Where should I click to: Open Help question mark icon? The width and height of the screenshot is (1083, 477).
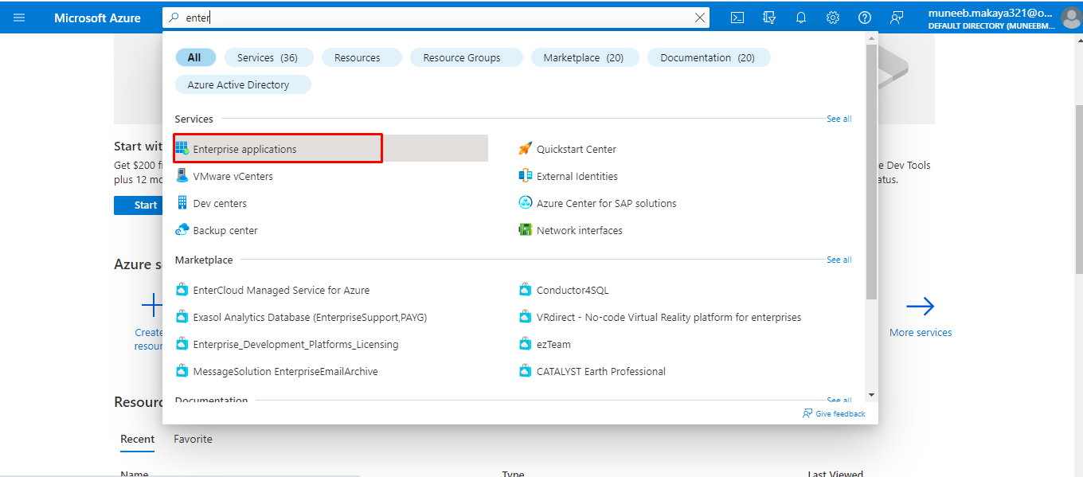(x=865, y=18)
